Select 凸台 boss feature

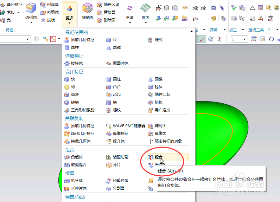pyautogui.click(x=113, y=87)
